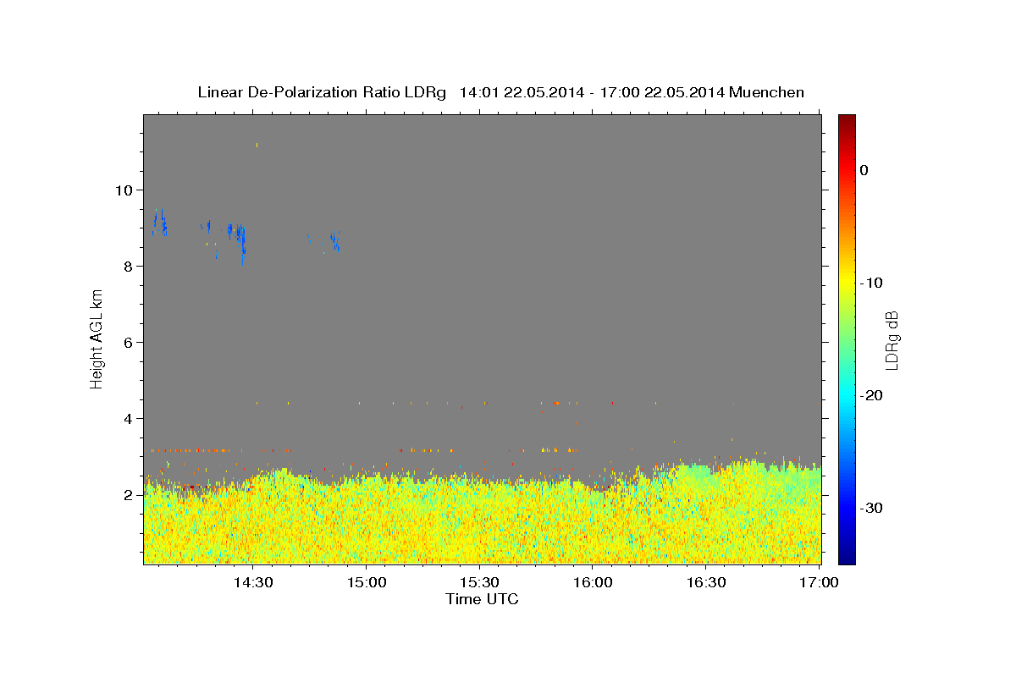
Task: Click the 'Time UTC' axis label
Action: 482,599
